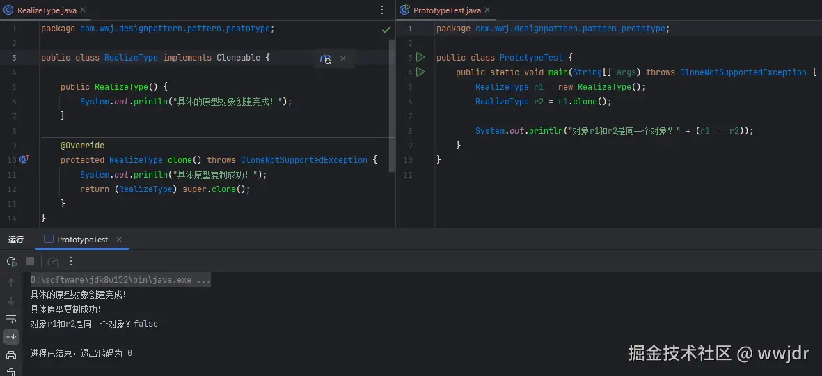Switch to the PrototypeTest.java editor tab

(447, 10)
